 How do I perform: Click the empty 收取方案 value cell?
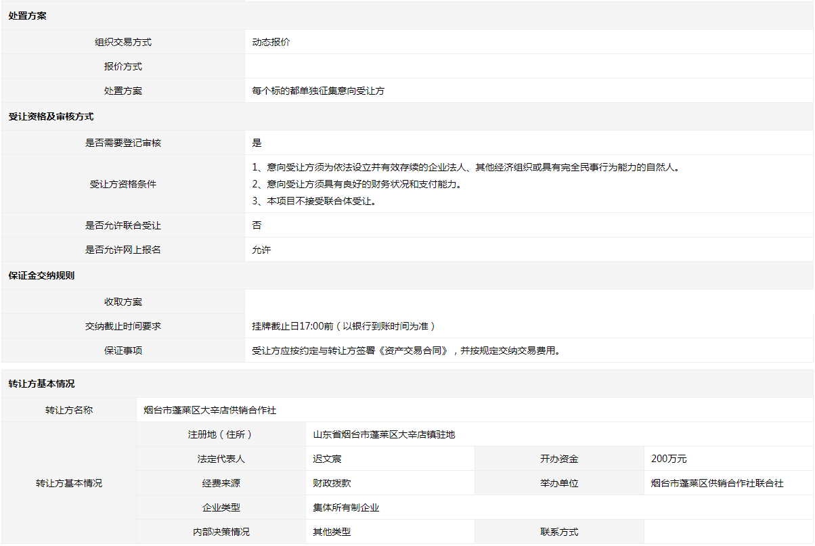pos(528,302)
